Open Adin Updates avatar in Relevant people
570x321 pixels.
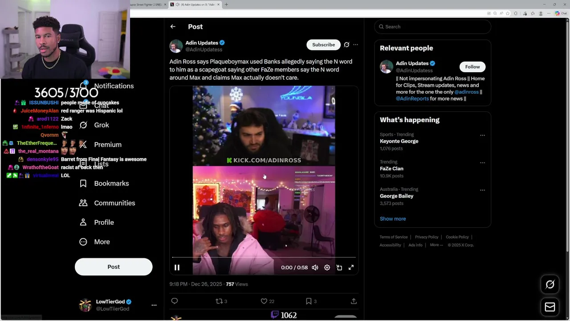387,66
